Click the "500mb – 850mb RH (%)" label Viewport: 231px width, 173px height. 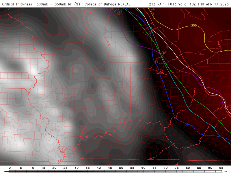click(x=58, y=4)
